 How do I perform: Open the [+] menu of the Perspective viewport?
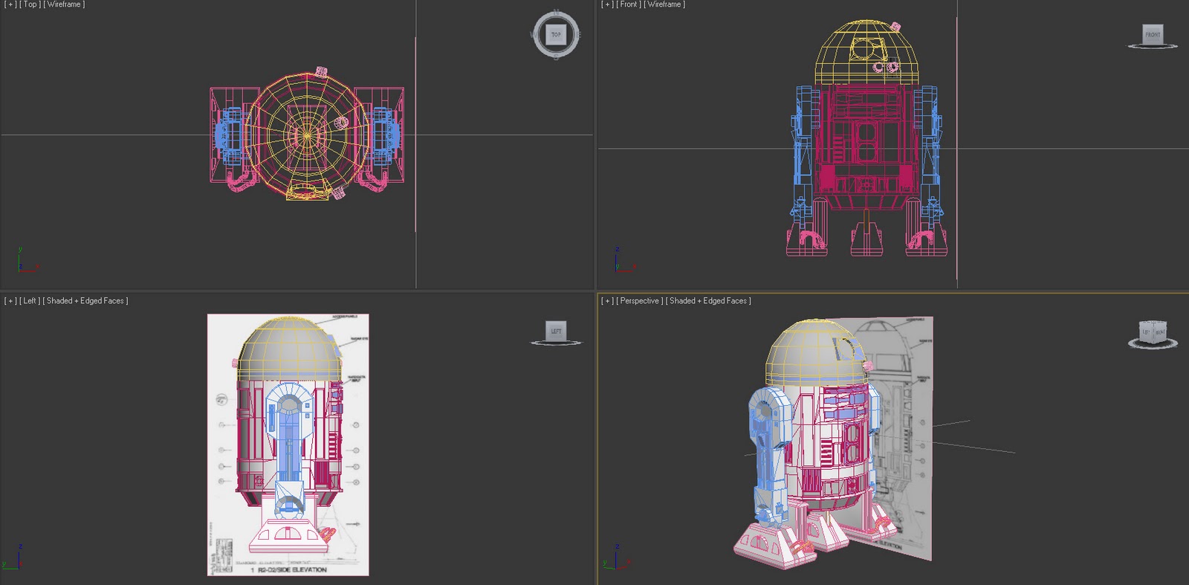click(608, 301)
